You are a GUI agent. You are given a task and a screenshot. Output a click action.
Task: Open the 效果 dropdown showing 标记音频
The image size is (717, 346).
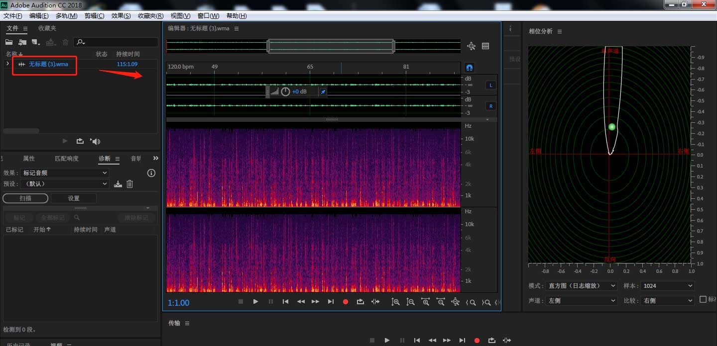click(x=65, y=173)
